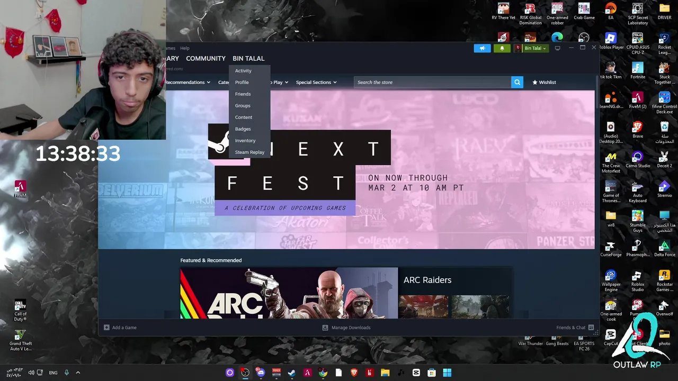The width and height of the screenshot is (678, 381).
Task: Open the Delta Force desktop shortcut
Action: click(664, 248)
